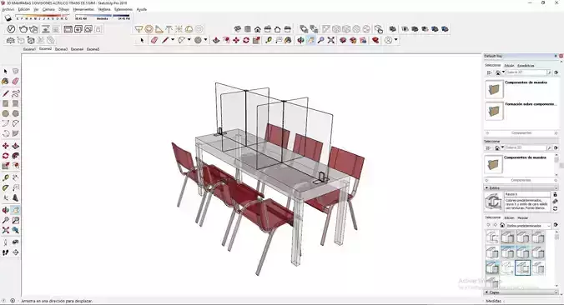Click the Rotate tool in top toolbar
Screen dimensions: 564x305
coord(246,40)
